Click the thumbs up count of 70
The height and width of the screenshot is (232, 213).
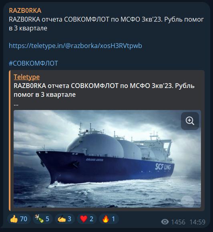[x=24, y=219]
